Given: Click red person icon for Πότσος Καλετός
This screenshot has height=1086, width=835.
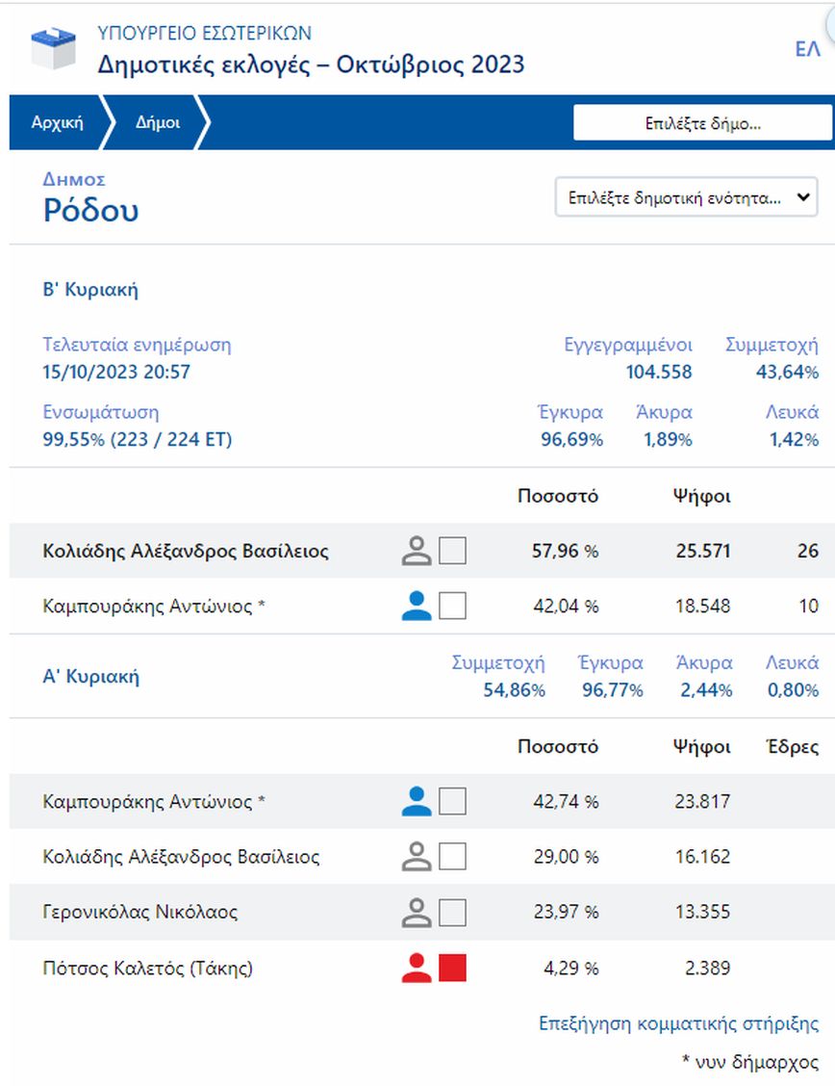Looking at the screenshot, I should coord(416,968).
